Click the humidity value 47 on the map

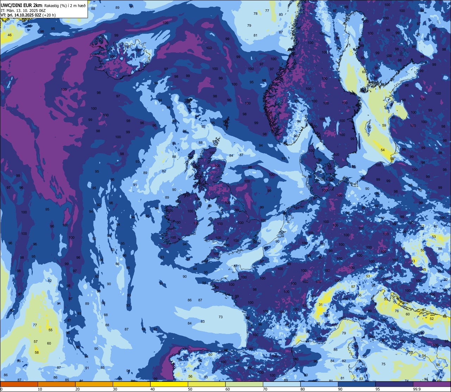(x=424, y=310)
